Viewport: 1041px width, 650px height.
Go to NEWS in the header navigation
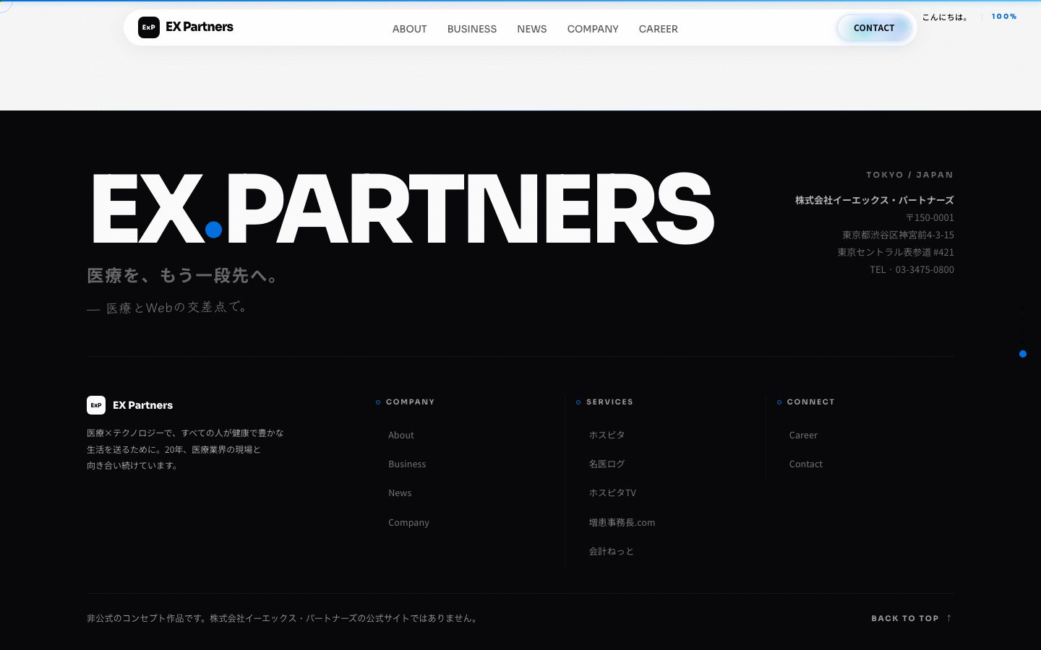(x=532, y=29)
